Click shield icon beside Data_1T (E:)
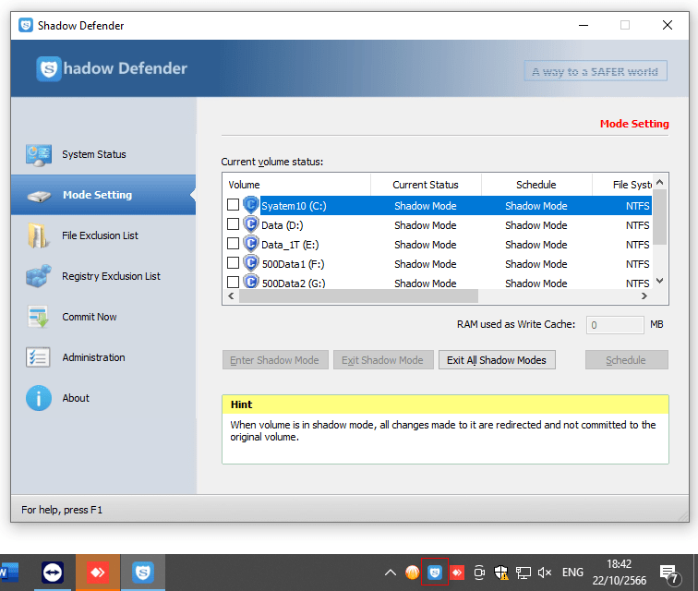Image resolution: width=698 pixels, height=591 pixels. coord(251,244)
